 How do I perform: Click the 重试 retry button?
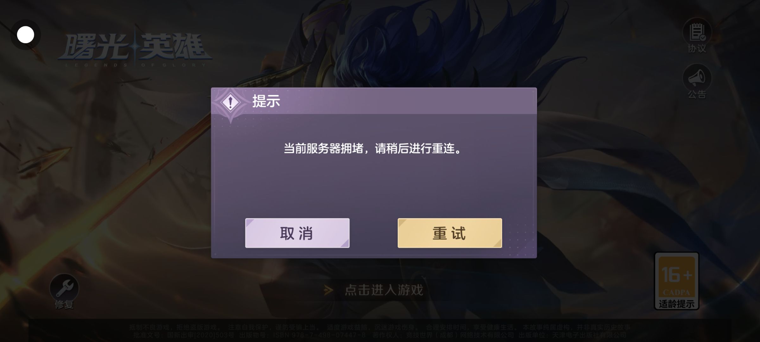click(x=450, y=233)
